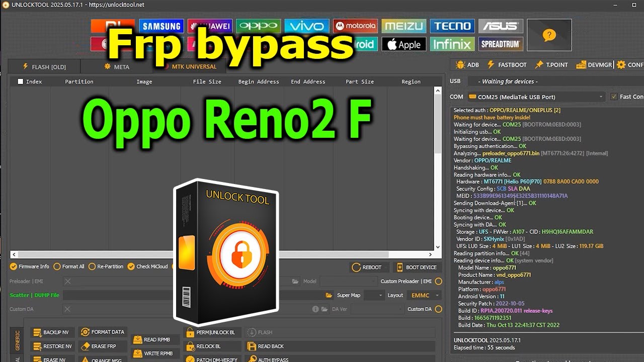Open the FASTBOOT tab
644x362 pixels.
(x=507, y=65)
